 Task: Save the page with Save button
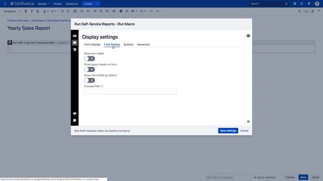tap(303, 177)
